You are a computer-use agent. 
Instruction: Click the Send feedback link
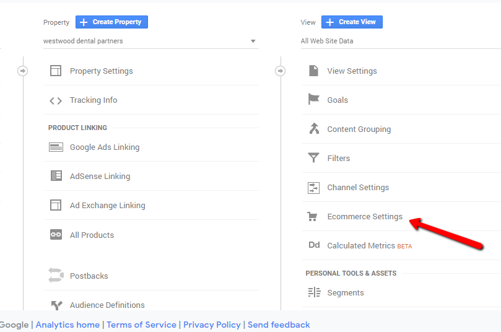click(279, 325)
